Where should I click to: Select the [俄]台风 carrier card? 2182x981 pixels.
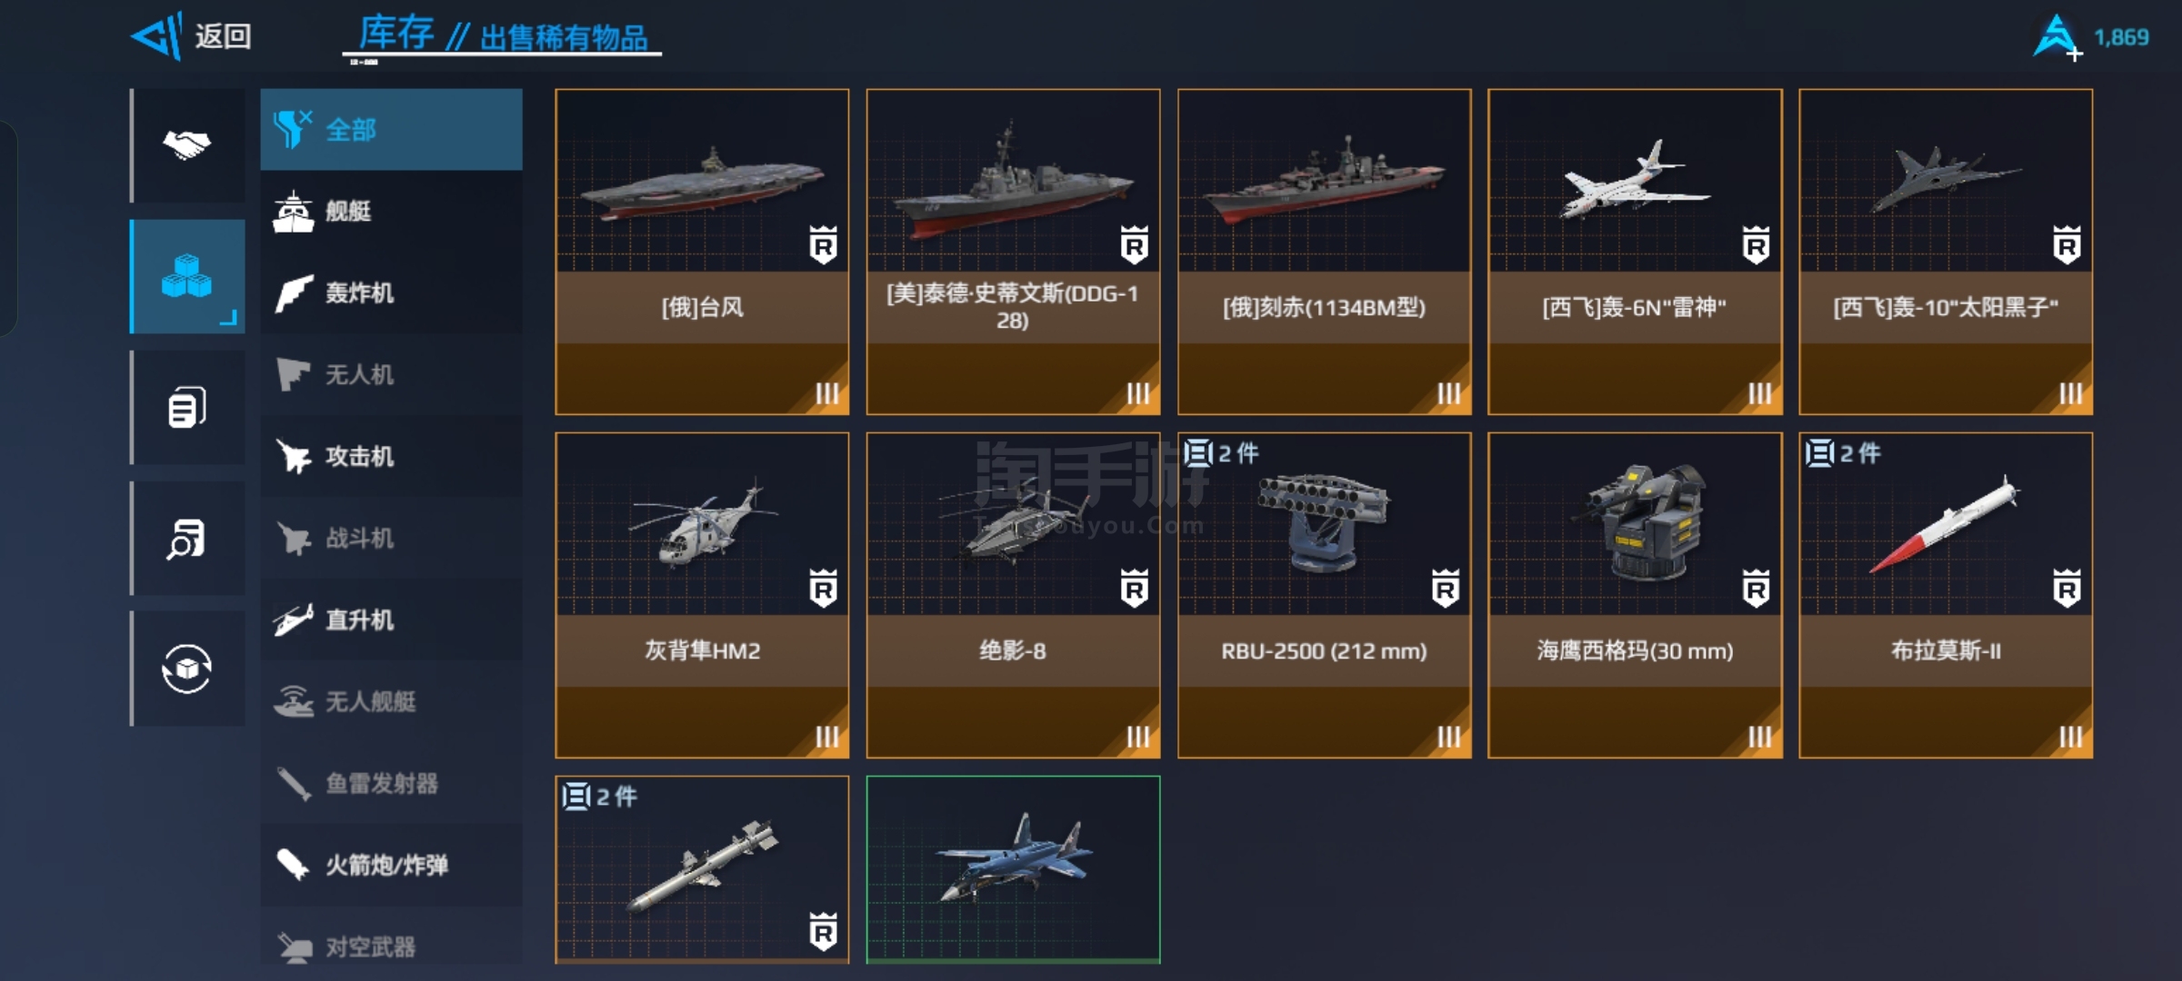(x=702, y=252)
